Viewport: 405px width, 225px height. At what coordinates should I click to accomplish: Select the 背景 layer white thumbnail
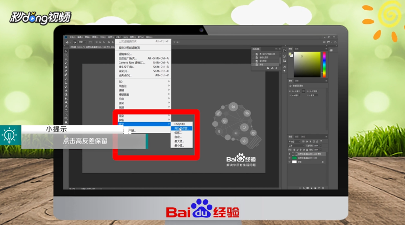pyautogui.click(x=294, y=162)
